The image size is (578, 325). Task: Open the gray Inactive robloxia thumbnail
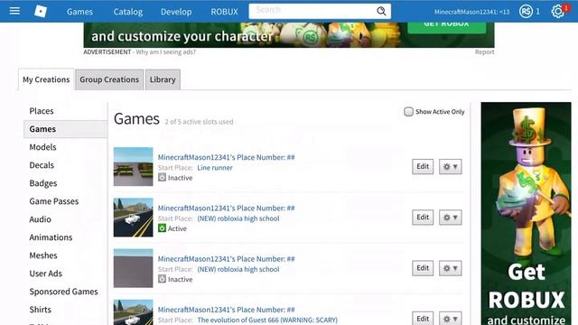(133, 268)
